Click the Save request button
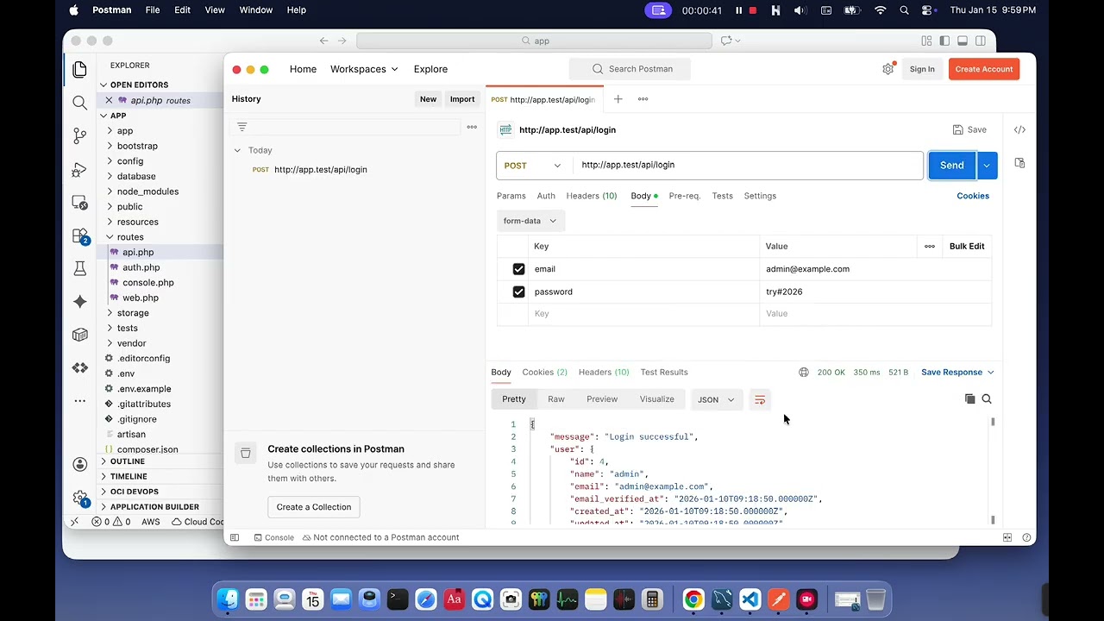The height and width of the screenshot is (621, 1104). [969, 129]
